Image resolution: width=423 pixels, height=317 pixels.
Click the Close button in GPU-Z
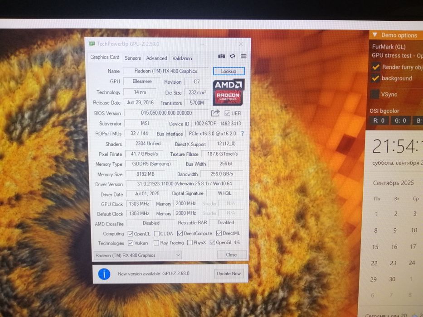(x=232, y=255)
